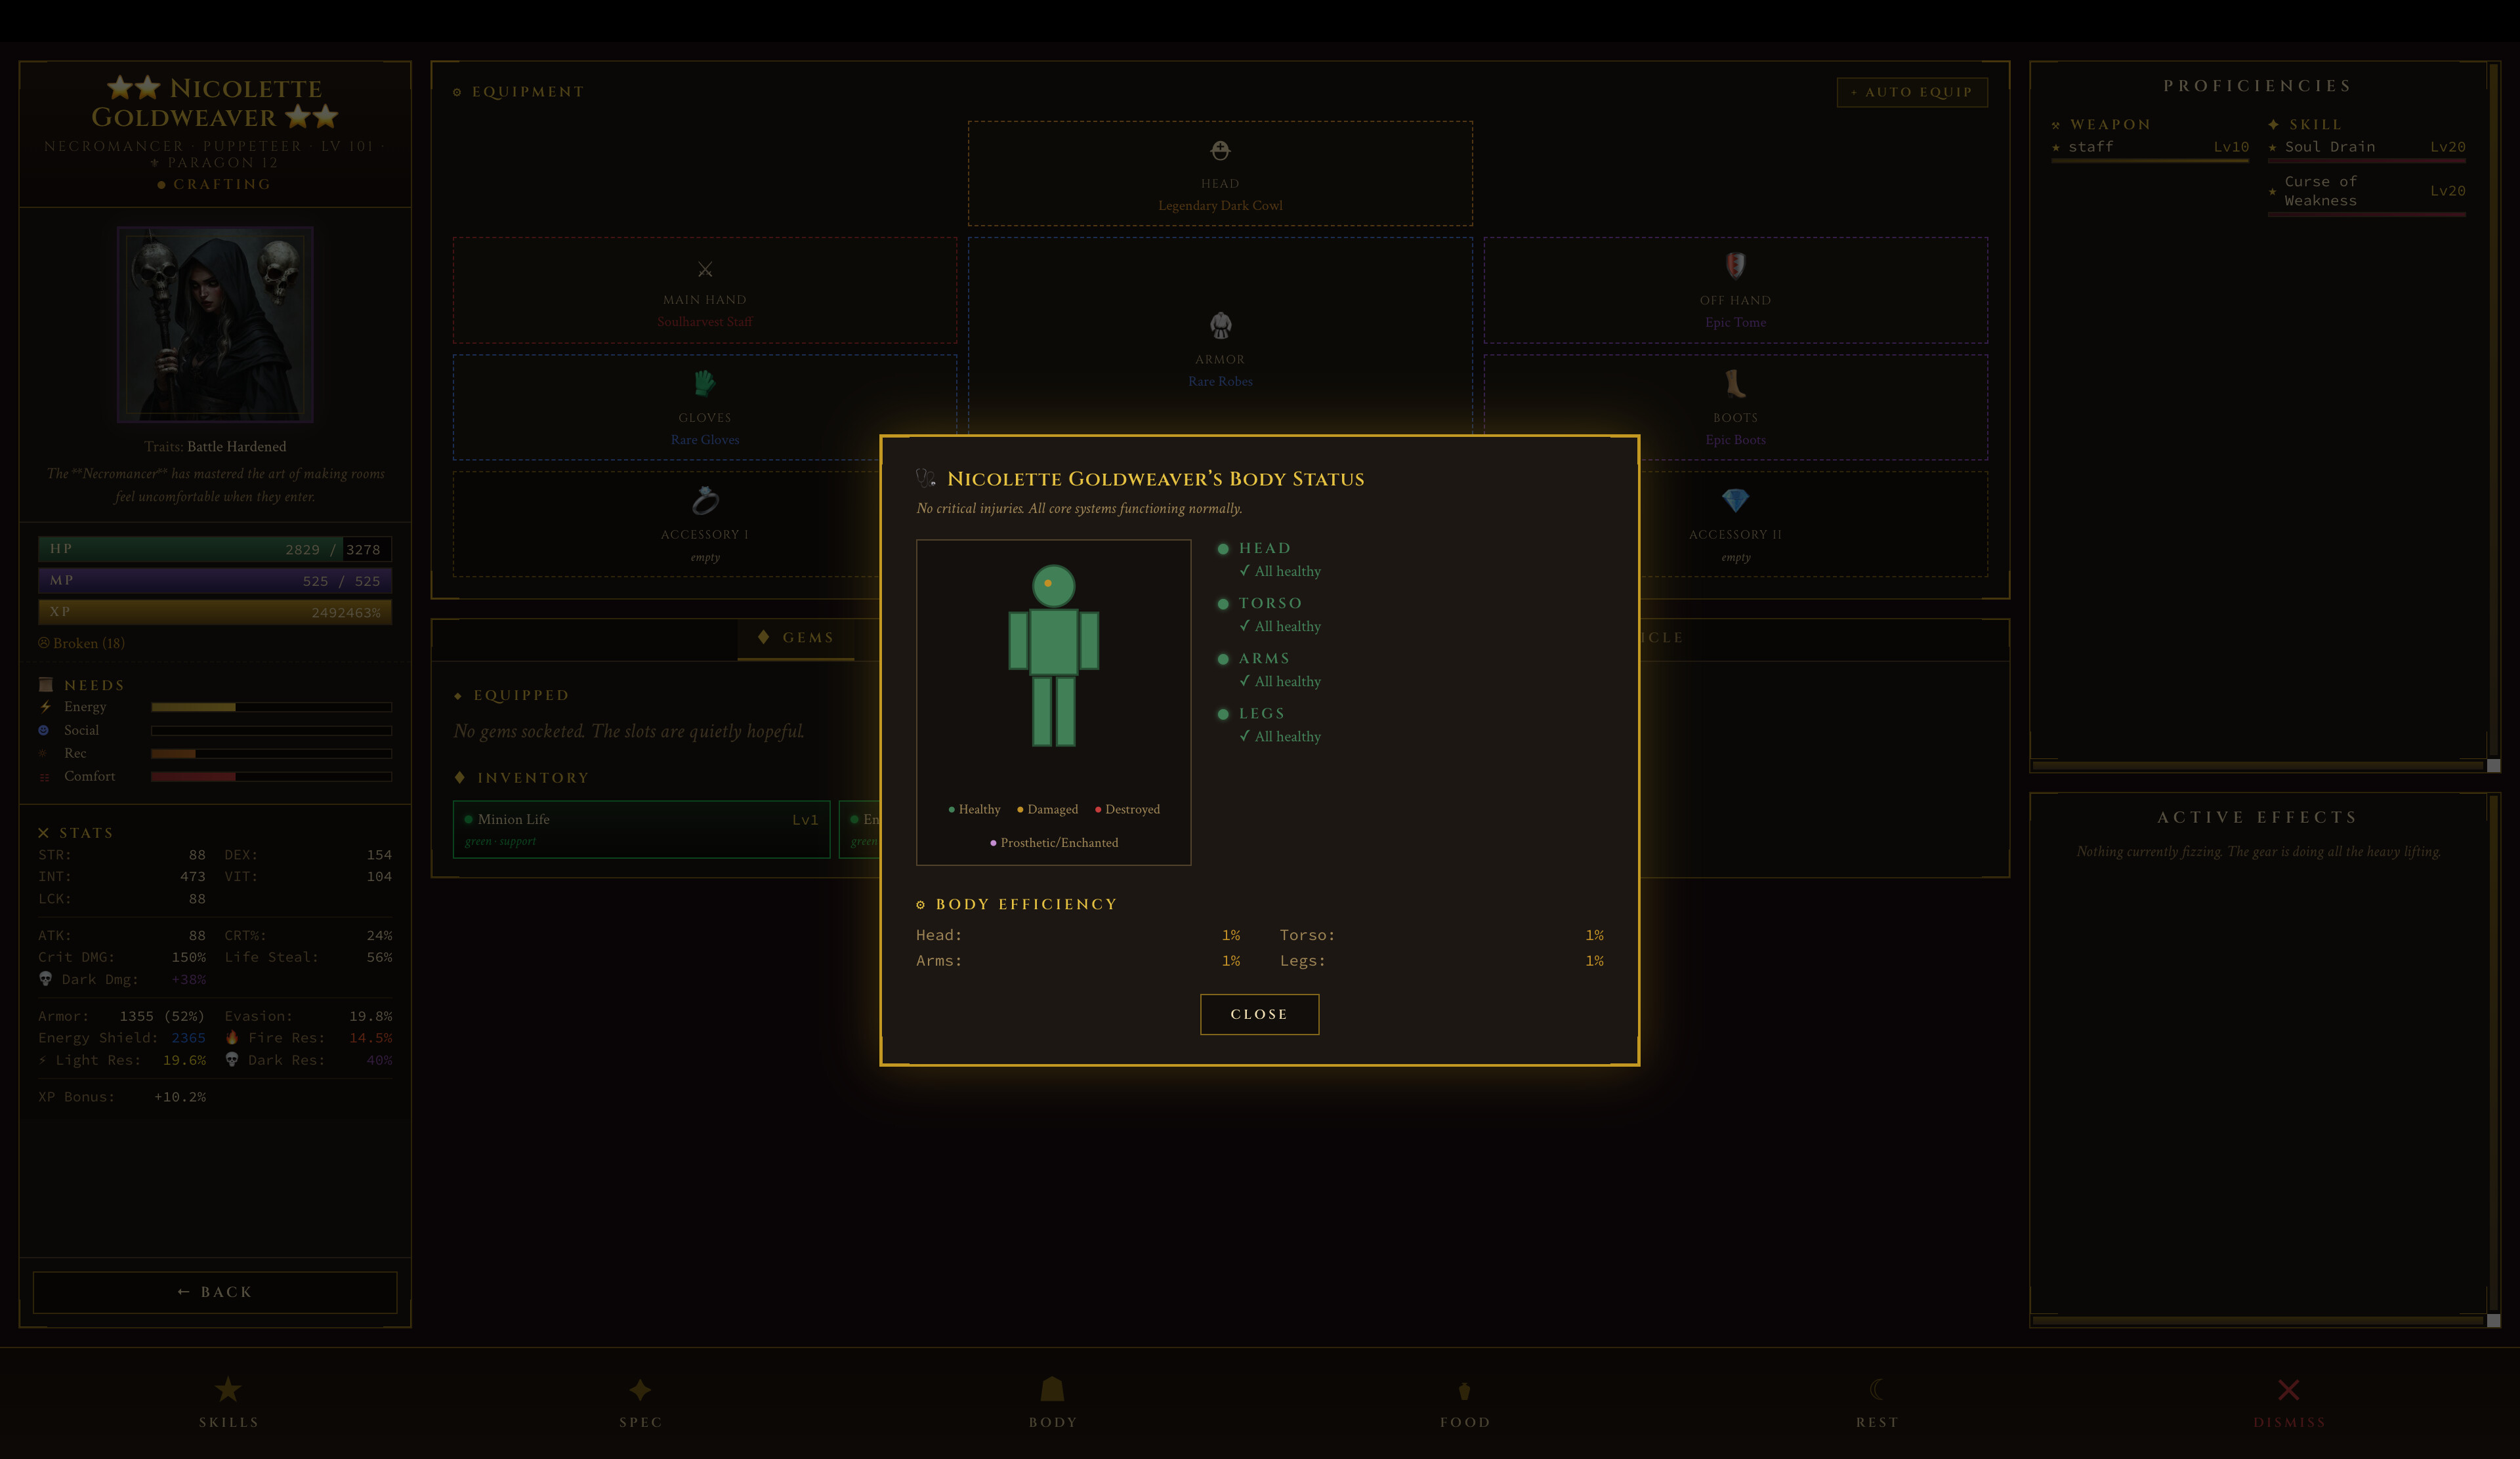Viewport: 2520px width, 1459px height.
Task: Click the Torso status green dot
Action: [1223, 604]
